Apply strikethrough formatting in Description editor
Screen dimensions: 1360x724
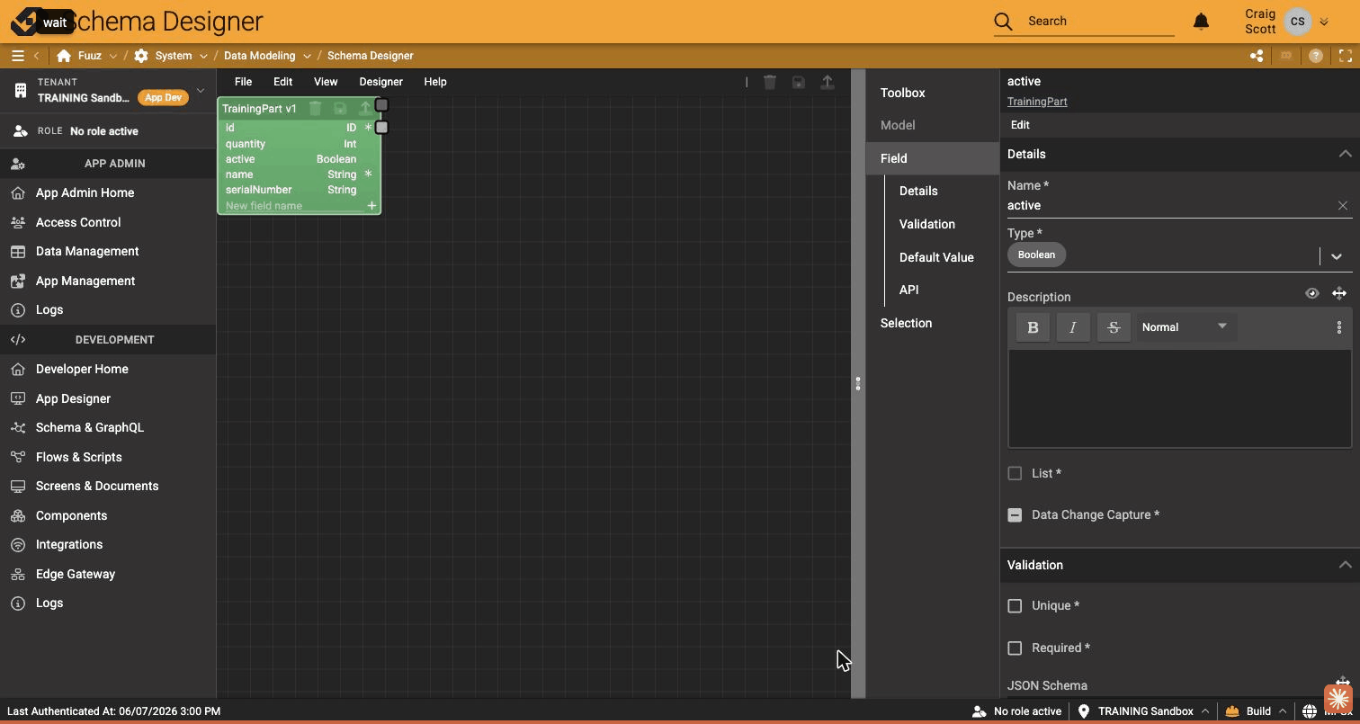pos(1114,327)
